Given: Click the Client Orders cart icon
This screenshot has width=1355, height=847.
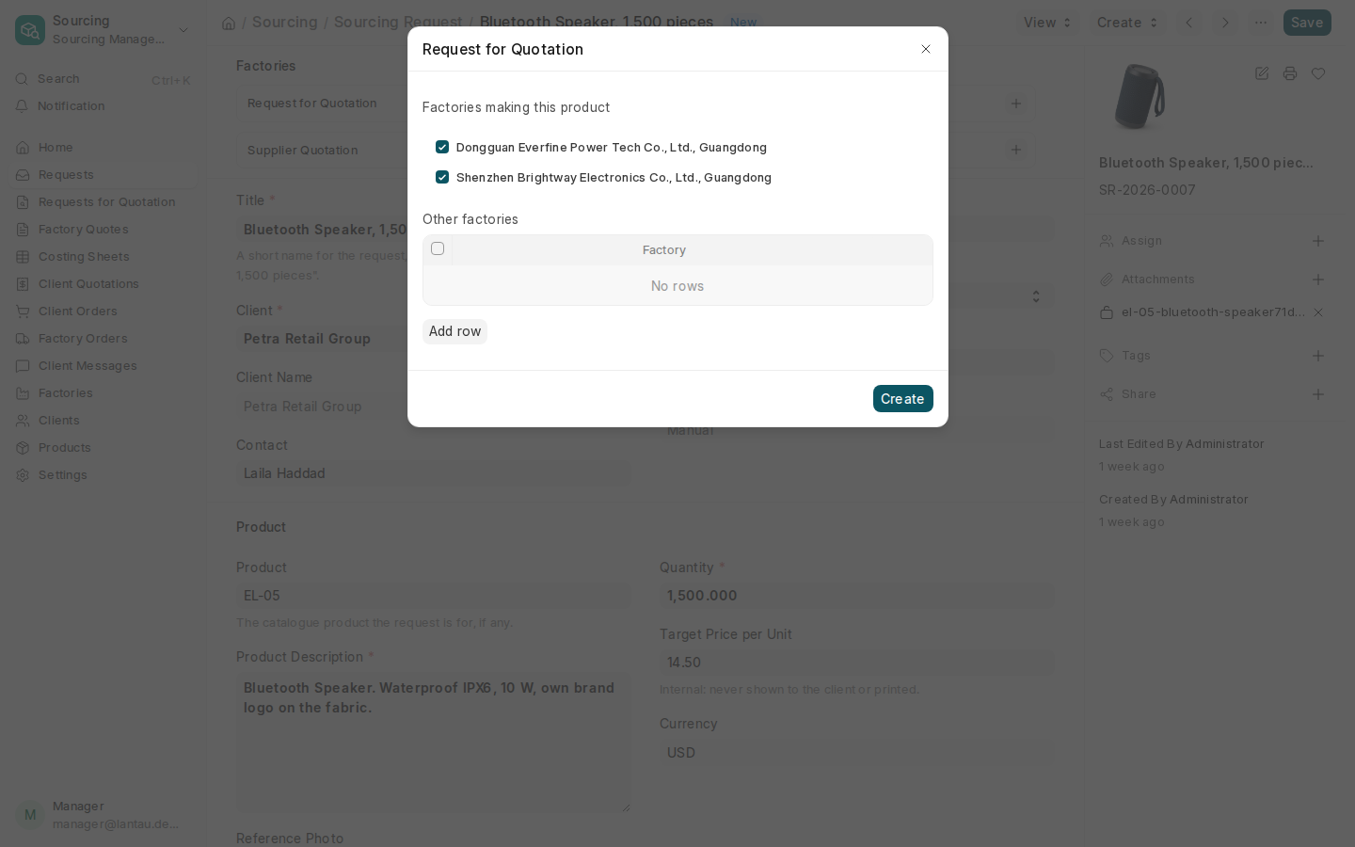Looking at the screenshot, I should (x=23, y=312).
